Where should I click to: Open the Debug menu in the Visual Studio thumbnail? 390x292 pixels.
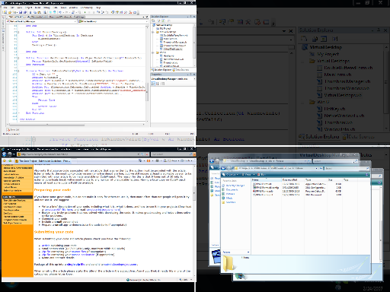46,8
